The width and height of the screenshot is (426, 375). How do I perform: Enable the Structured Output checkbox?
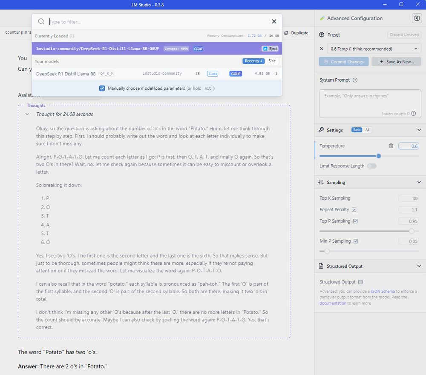pyautogui.click(x=360, y=282)
